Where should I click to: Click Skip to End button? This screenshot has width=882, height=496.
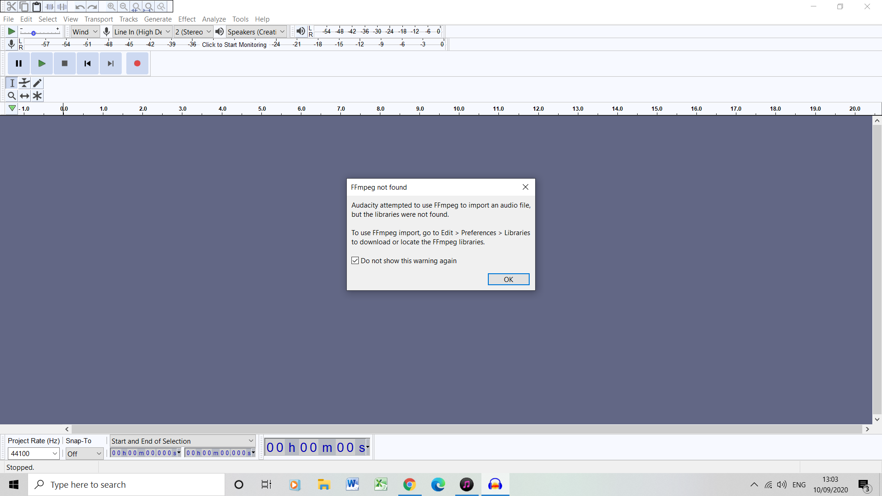coord(111,63)
